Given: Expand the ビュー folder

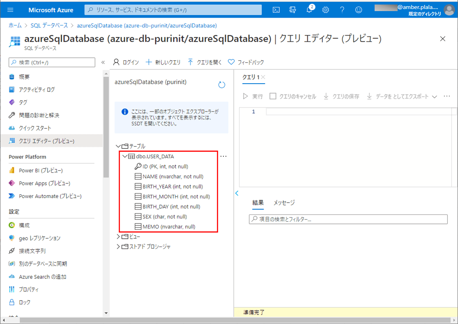Looking at the screenshot, I should click(118, 237).
